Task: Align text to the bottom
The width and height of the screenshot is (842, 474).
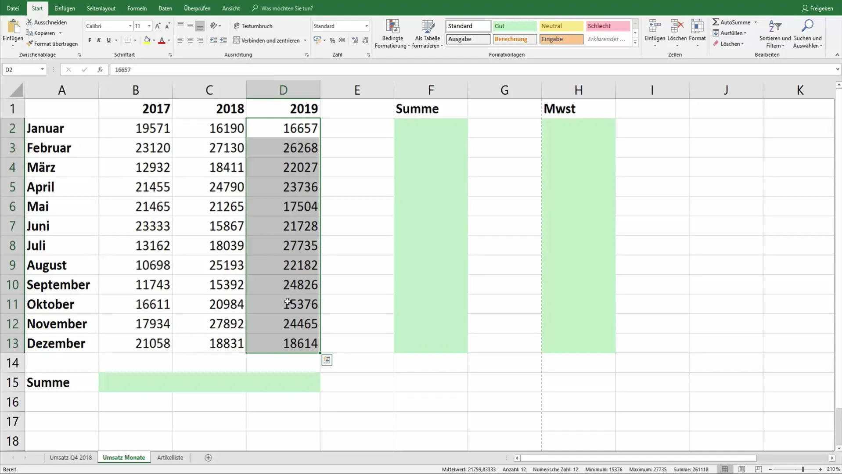Action: [200, 26]
